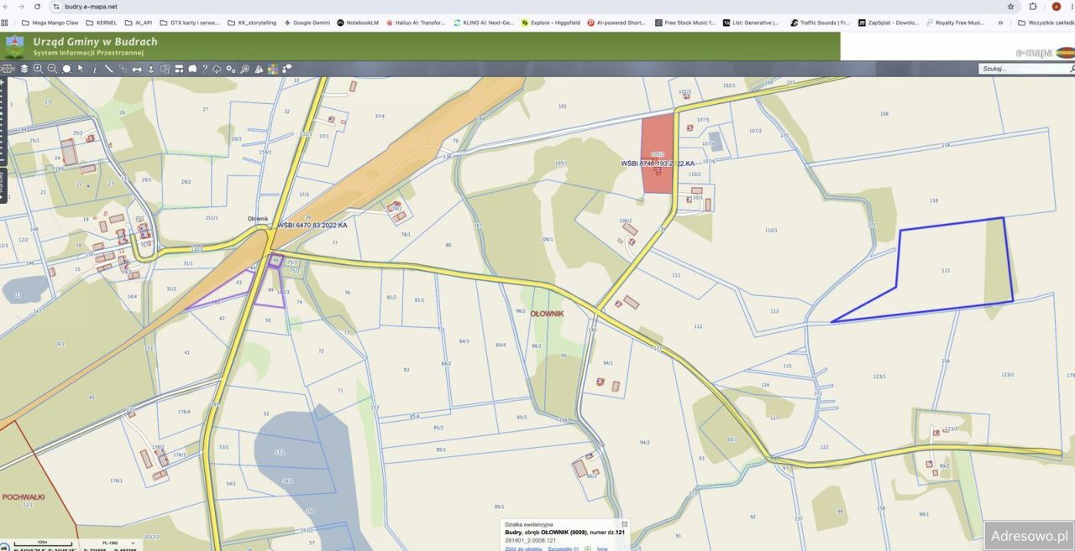Open the AI_API bookmark folder

[139, 23]
